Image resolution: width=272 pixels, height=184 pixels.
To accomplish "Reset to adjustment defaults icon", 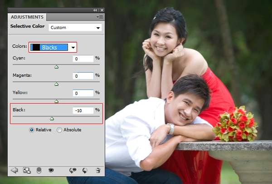I will click(85, 170).
